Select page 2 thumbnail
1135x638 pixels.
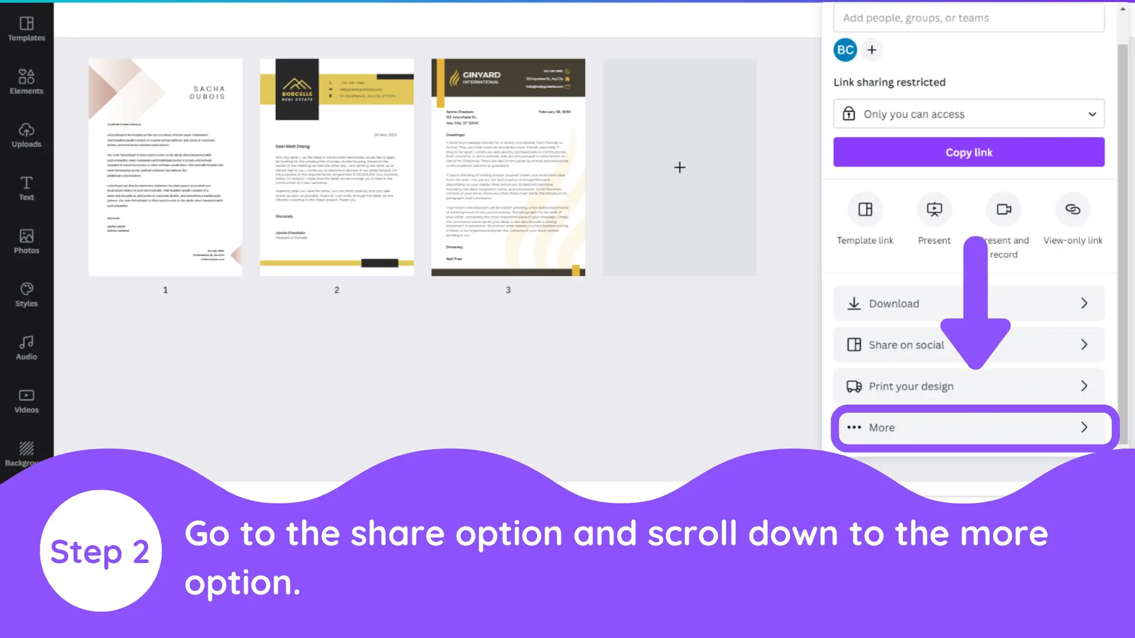[x=336, y=167]
